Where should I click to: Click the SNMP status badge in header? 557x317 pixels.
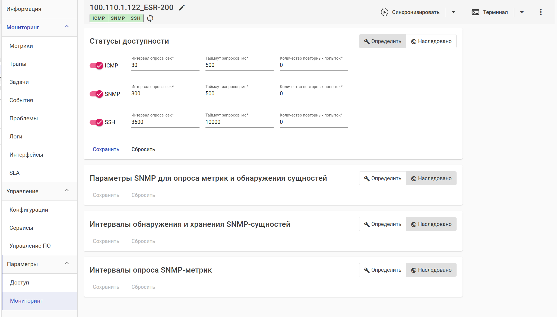pos(118,18)
